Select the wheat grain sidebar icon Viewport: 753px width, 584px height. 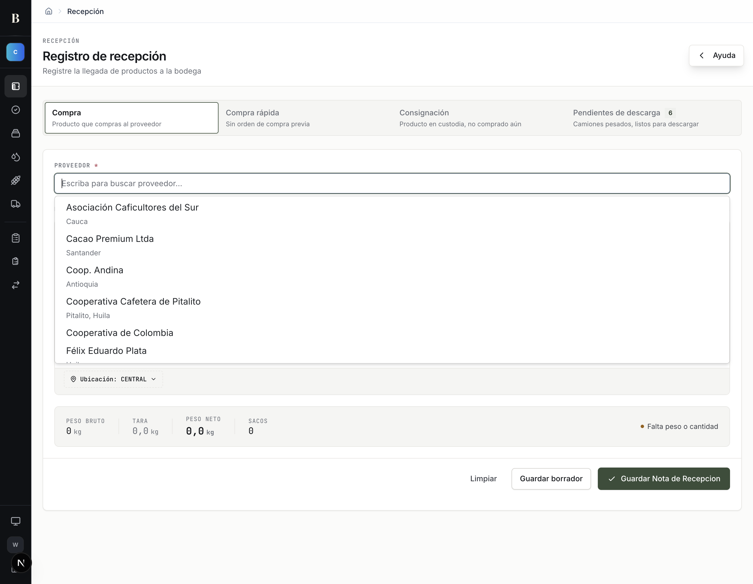[15, 180]
